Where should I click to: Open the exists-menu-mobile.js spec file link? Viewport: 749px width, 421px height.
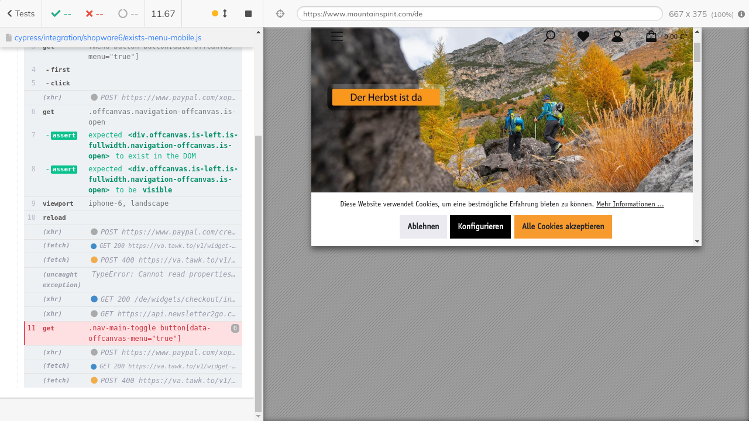coord(108,37)
